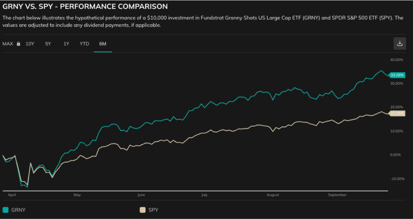413x219 pixels.
Task: Click the April label on the x-axis
Action: coord(12,195)
